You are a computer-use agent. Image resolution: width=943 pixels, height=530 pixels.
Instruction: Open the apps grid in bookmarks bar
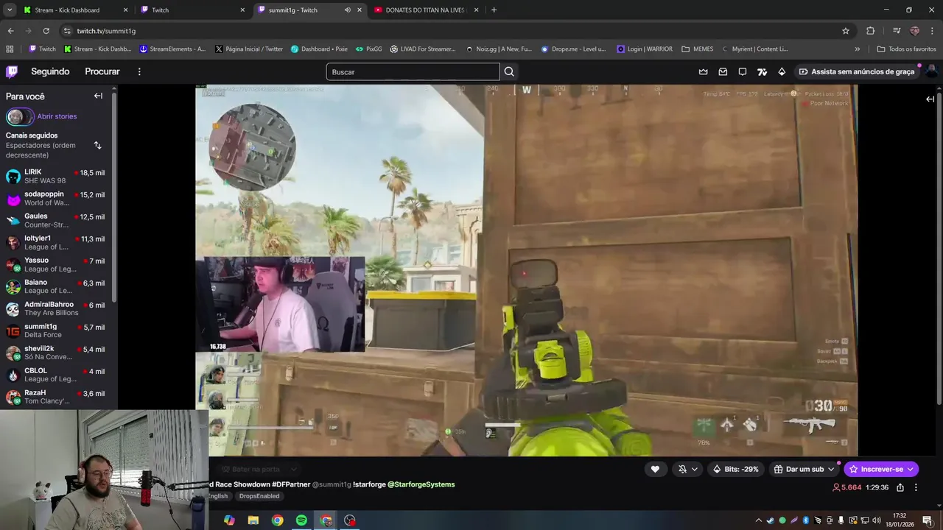10,49
